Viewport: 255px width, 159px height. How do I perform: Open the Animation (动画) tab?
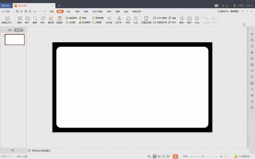click(x=86, y=11)
